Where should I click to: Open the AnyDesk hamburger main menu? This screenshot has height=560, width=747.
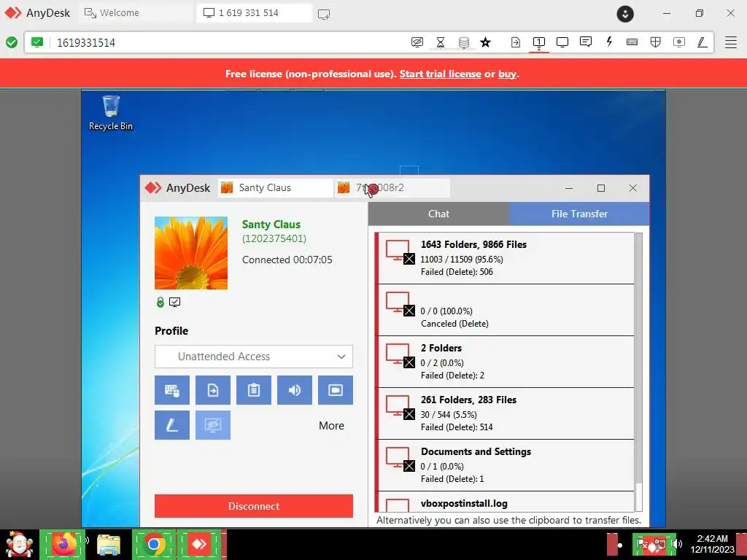click(x=731, y=42)
